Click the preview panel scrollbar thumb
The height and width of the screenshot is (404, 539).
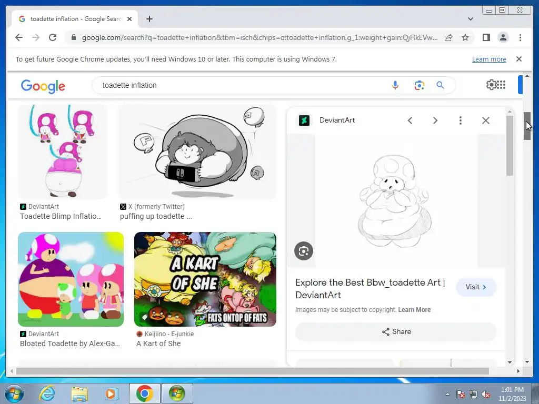[x=510, y=146]
